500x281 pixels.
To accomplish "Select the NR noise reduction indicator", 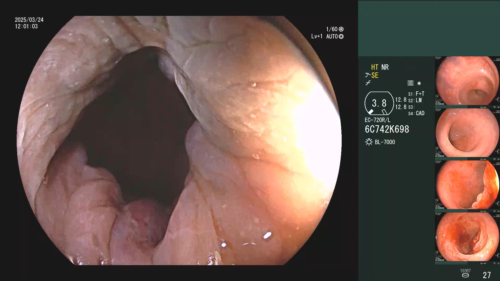I will (x=385, y=67).
